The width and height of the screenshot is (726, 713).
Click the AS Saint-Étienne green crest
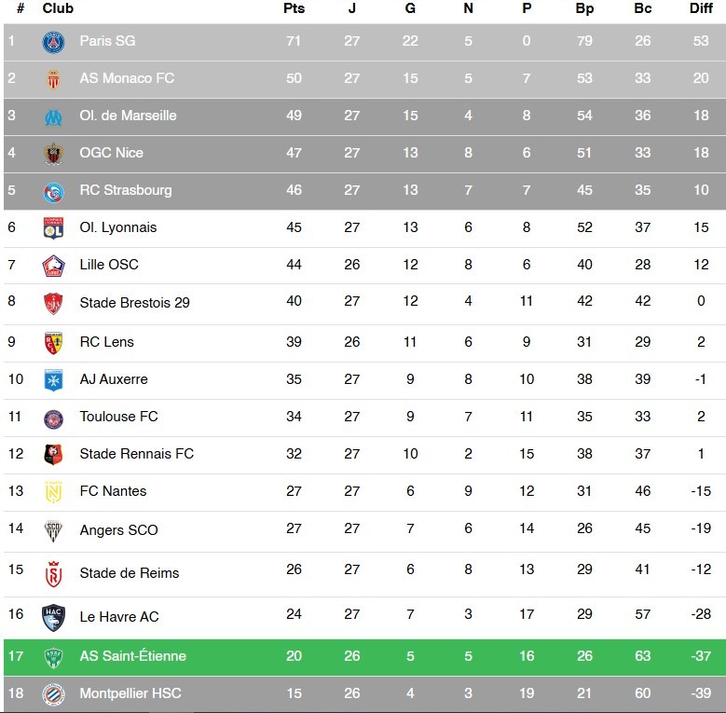point(53,657)
